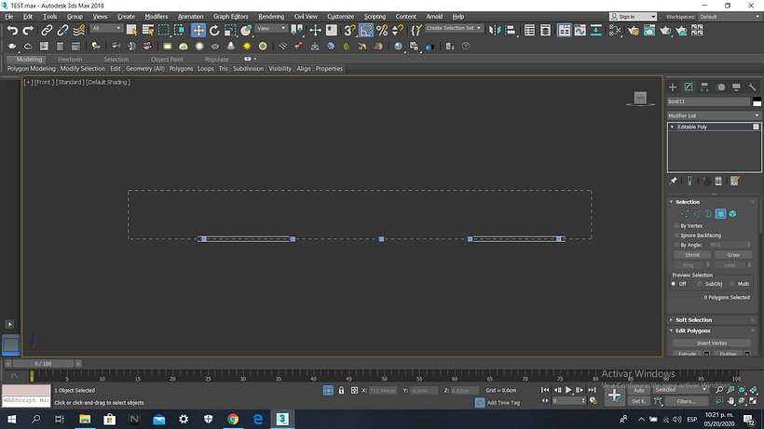The height and width of the screenshot is (429, 764).
Task: Open the Create command panel tab
Action: click(673, 87)
